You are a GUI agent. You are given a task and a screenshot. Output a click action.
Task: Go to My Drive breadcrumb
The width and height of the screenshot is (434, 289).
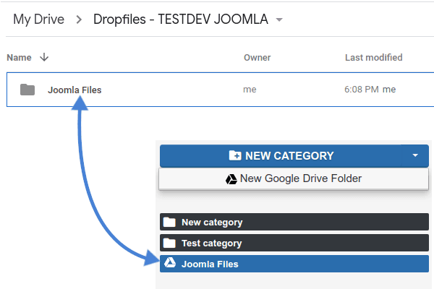click(39, 20)
